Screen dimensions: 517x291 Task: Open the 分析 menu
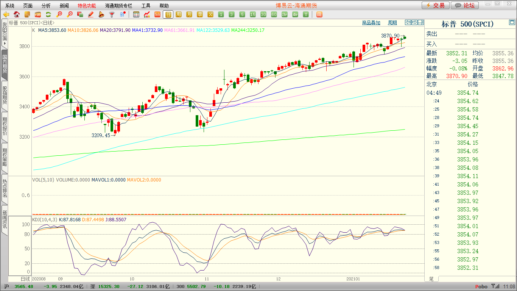click(46, 6)
